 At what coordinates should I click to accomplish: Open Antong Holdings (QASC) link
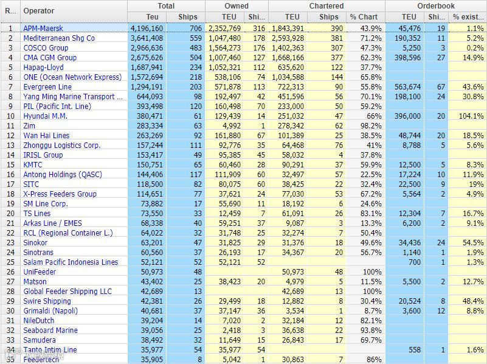click(x=63, y=174)
